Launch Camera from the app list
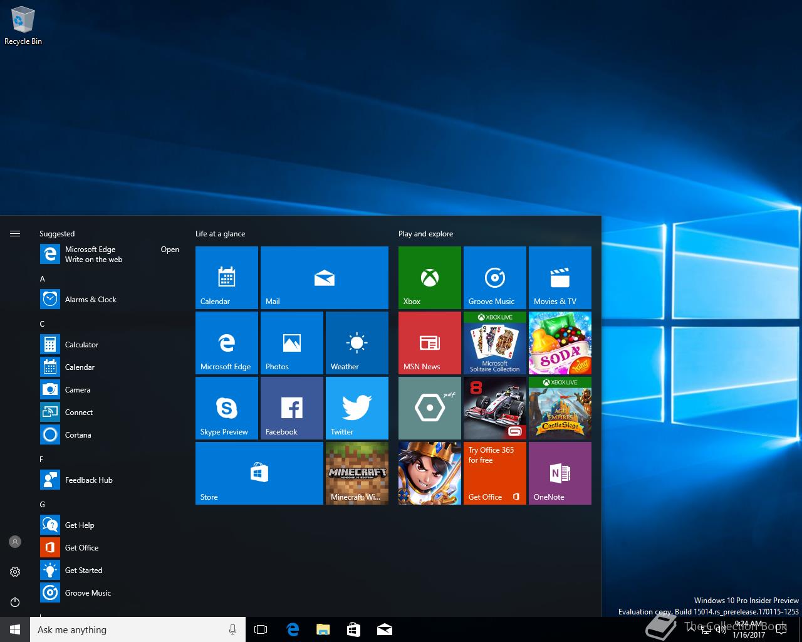 [110, 390]
